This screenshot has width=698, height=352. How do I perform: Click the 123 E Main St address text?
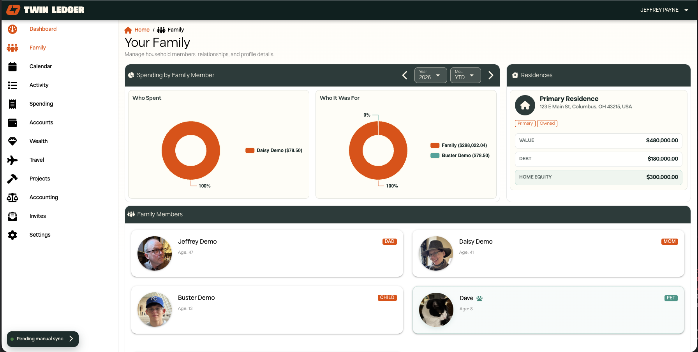[x=586, y=107]
